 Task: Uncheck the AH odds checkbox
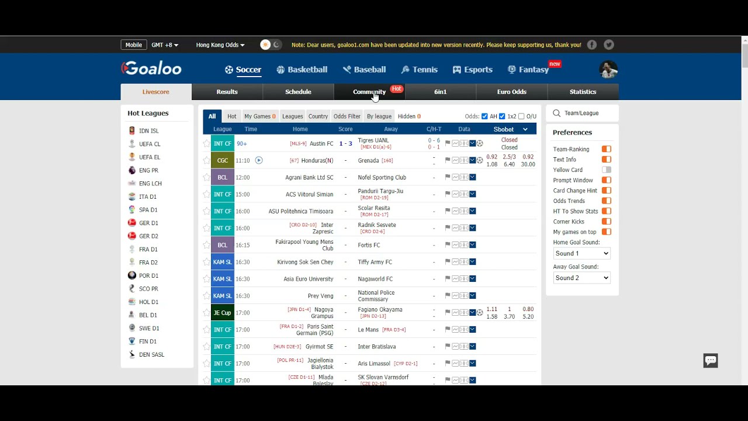(x=484, y=116)
